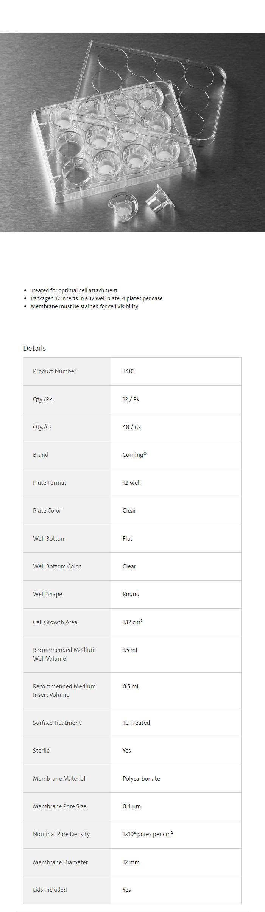Image resolution: width=265 pixels, height=912 pixels.
Task: Click the Corning brand value
Action: point(134,455)
